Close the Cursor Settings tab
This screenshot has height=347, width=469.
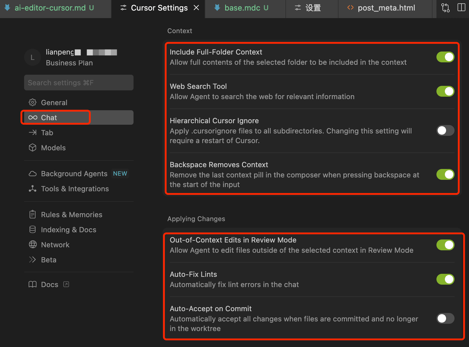pos(196,8)
